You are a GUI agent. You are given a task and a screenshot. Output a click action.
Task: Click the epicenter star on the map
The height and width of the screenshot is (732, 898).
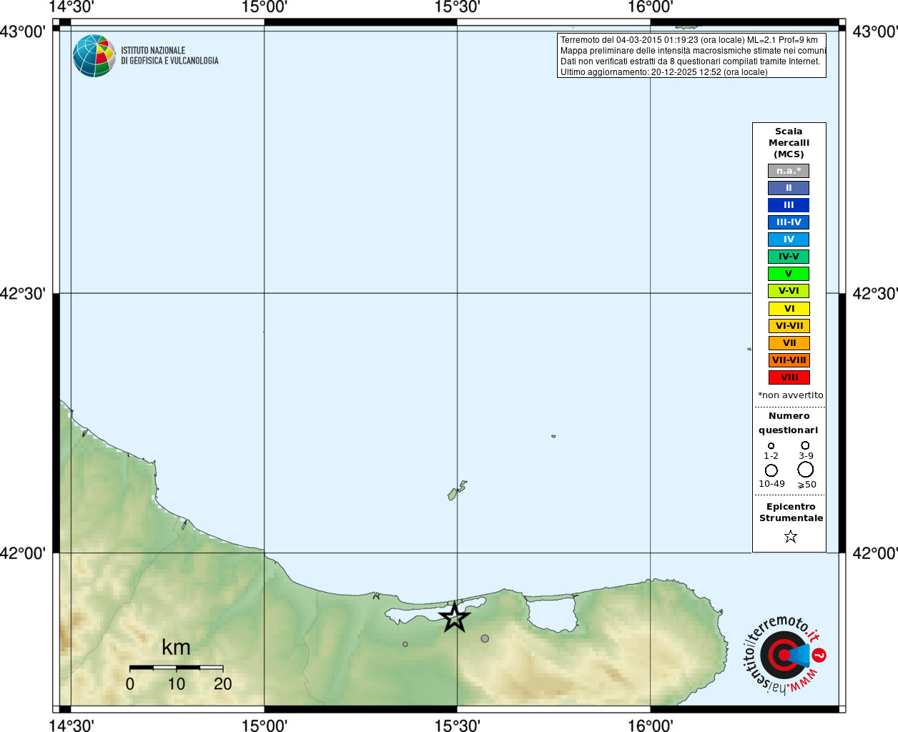coord(454,618)
